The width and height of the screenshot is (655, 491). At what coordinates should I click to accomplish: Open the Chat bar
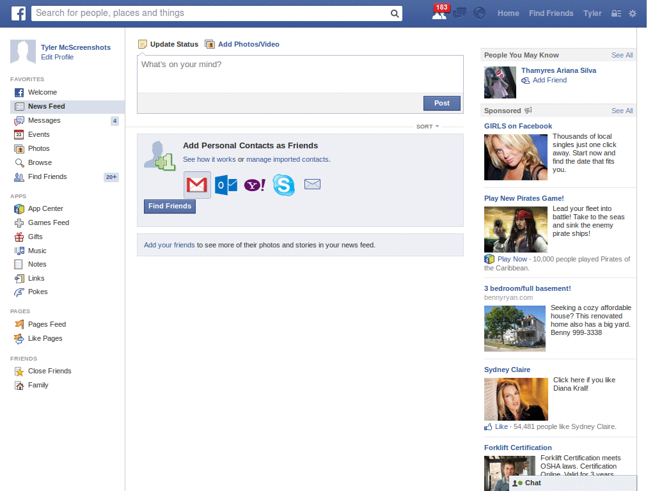pos(572,483)
